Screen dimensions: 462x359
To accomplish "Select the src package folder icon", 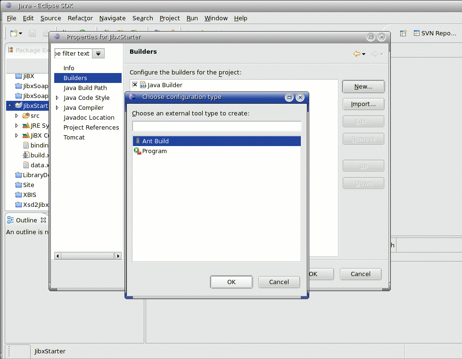I will [x=26, y=115].
